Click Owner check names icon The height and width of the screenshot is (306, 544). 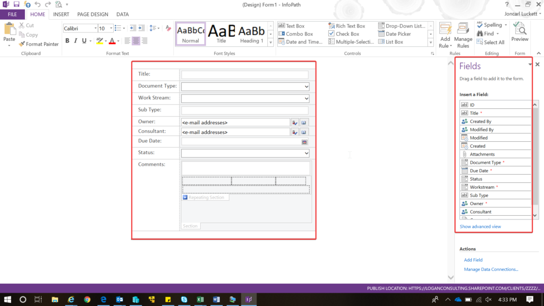click(294, 123)
